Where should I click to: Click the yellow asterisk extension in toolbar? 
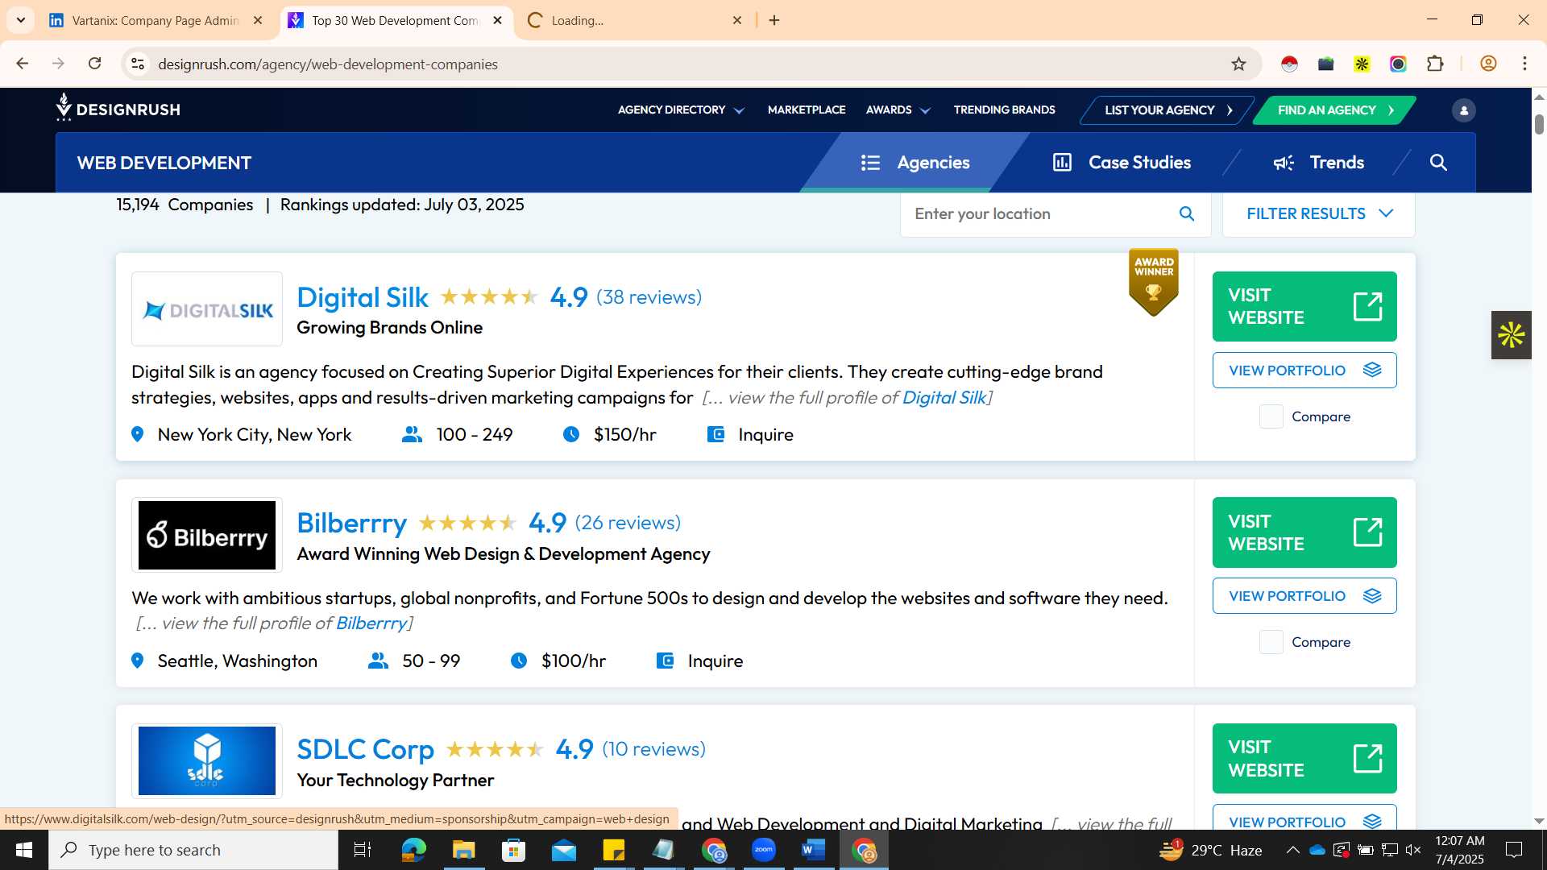pyautogui.click(x=1362, y=64)
